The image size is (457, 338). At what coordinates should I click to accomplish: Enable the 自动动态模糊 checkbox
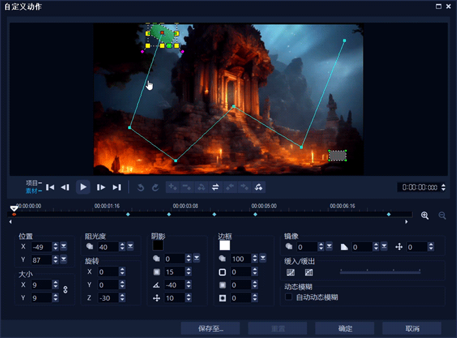pyautogui.click(x=289, y=297)
